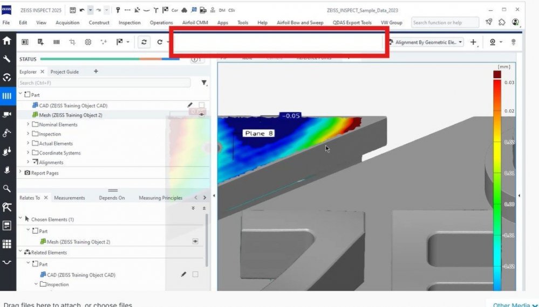
Task: Click the Undo arrow icon
Action: [x=82, y=10]
